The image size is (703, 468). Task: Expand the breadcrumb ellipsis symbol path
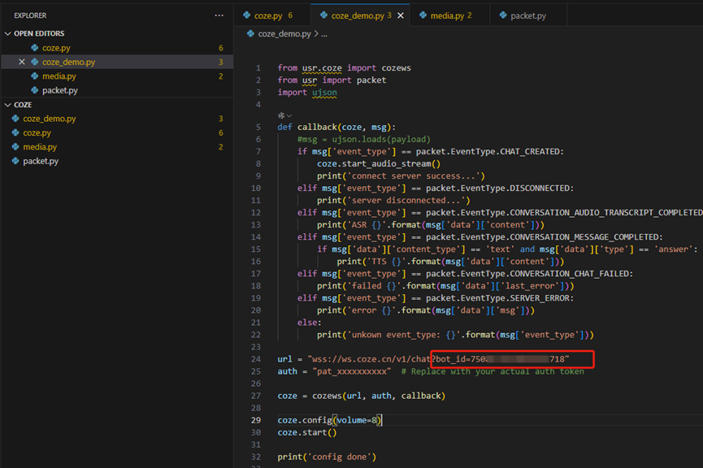click(x=324, y=34)
